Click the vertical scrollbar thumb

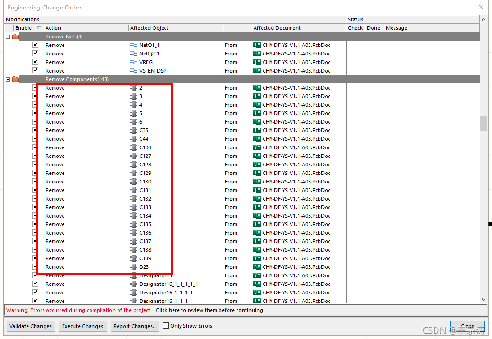(483, 123)
